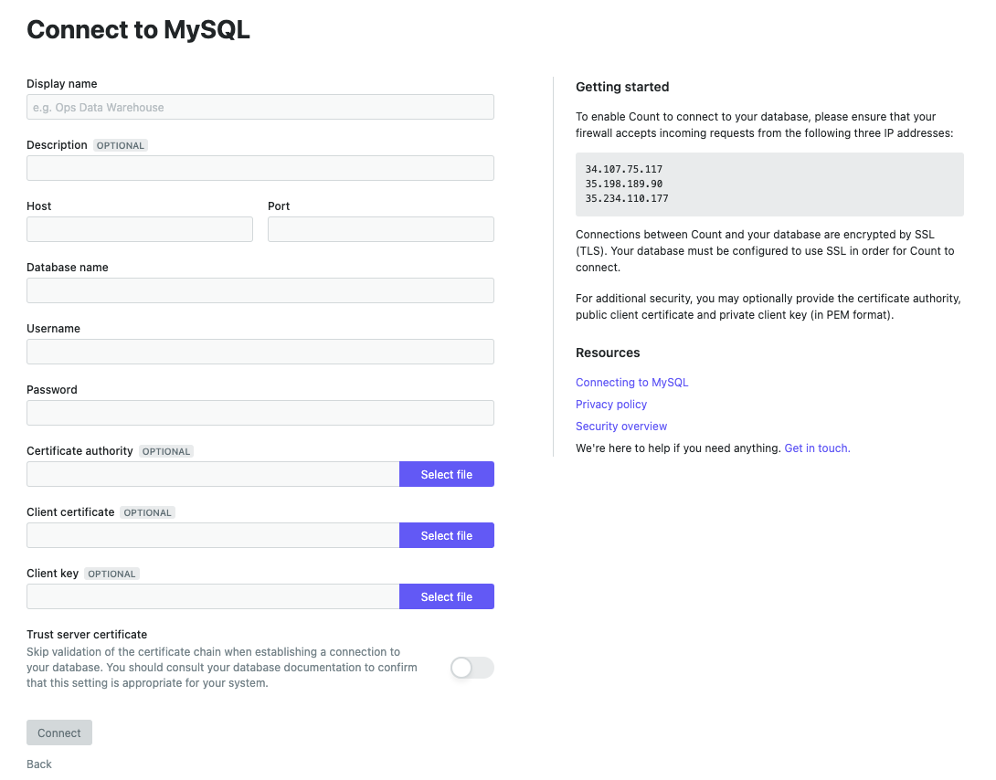Viewport: 996px width, 780px height.
Task: Toggle the Trust server certificate switch
Action: 472,668
